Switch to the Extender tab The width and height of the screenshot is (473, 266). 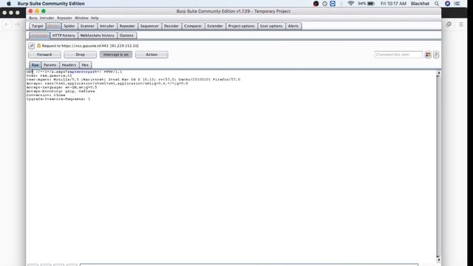click(215, 26)
